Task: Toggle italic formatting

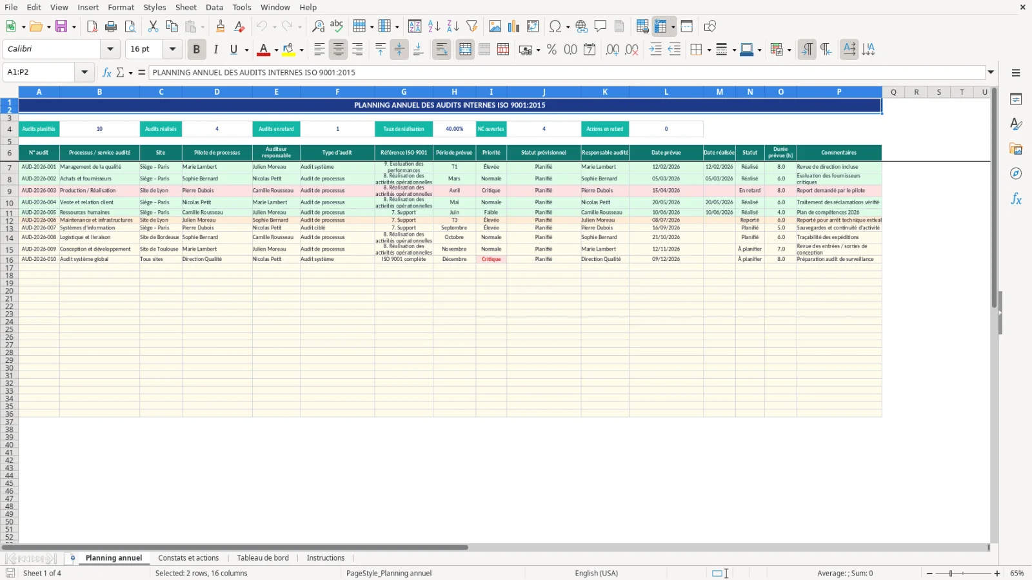Action: tap(215, 50)
